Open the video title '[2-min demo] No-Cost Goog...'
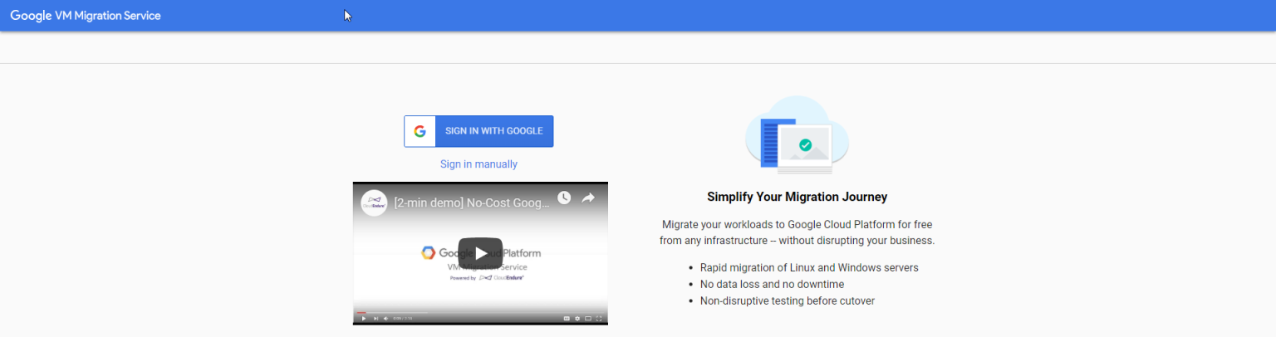This screenshot has height=337, width=1276. click(x=472, y=203)
